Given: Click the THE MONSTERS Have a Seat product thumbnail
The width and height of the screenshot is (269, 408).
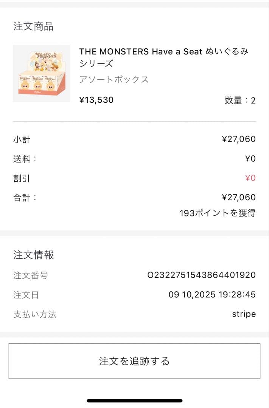Looking at the screenshot, I should (41, 73).
